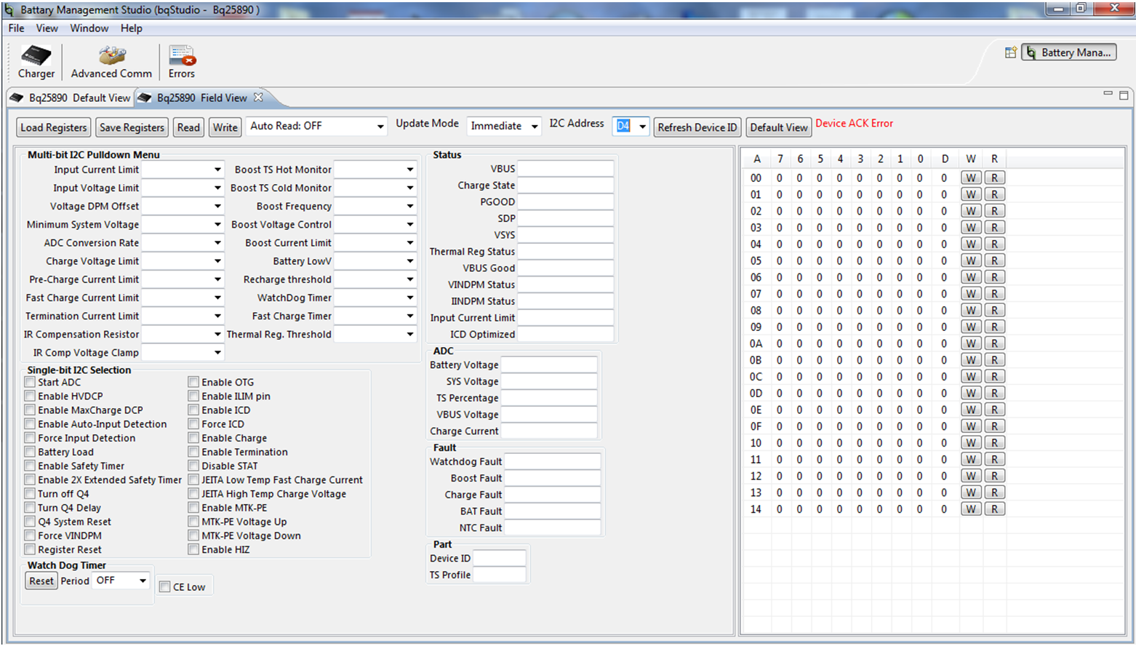Click the chip icon on Bq25890 Field View tab
The width and height of the screenshot is (1136, 646).
[145, 97]
